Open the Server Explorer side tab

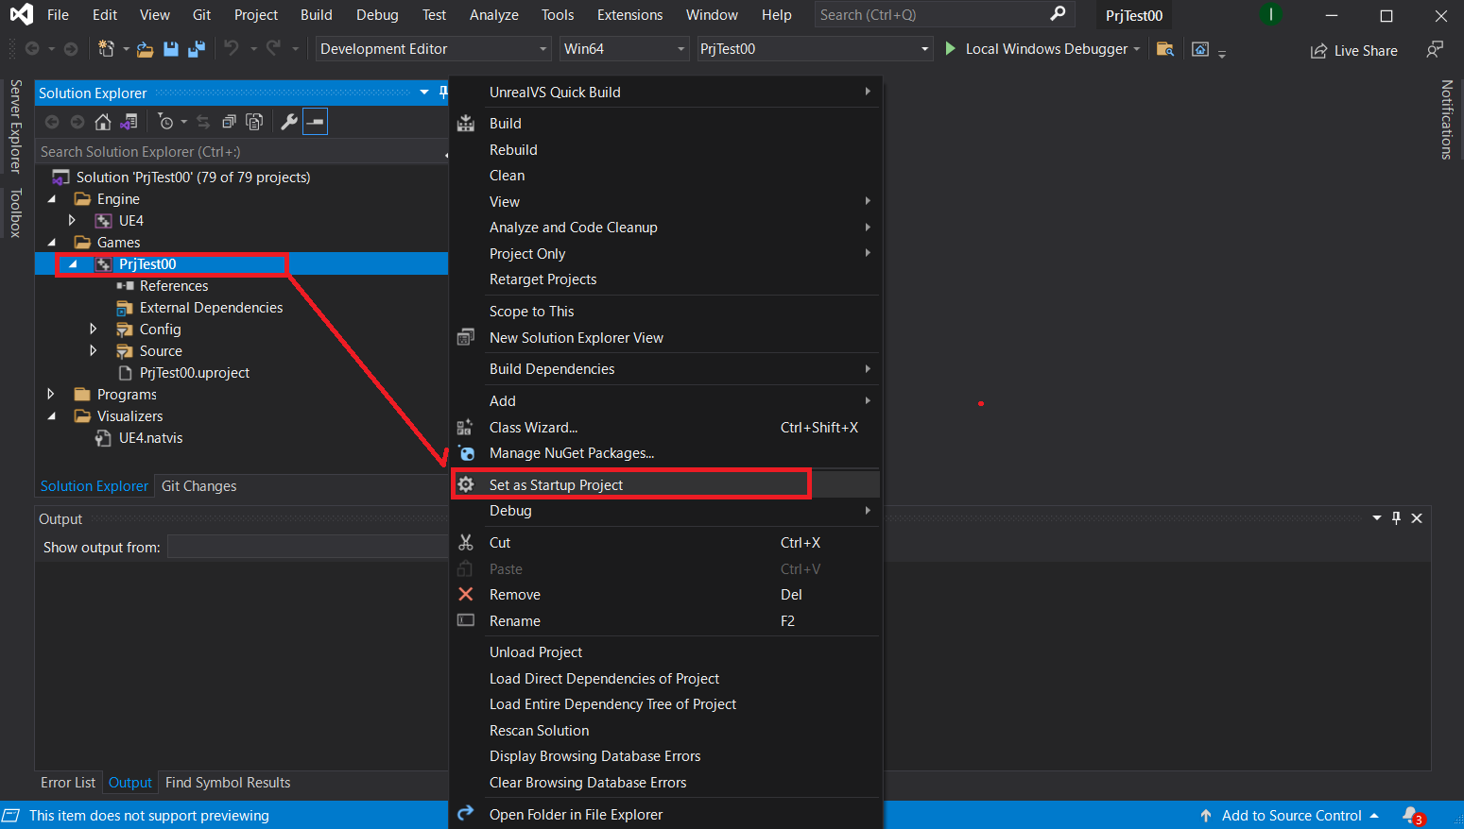(16, 127)
